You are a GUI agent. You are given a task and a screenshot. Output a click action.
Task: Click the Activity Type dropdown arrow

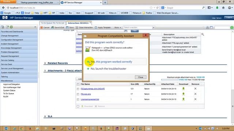pyautogui.click(x=126, y=31)
